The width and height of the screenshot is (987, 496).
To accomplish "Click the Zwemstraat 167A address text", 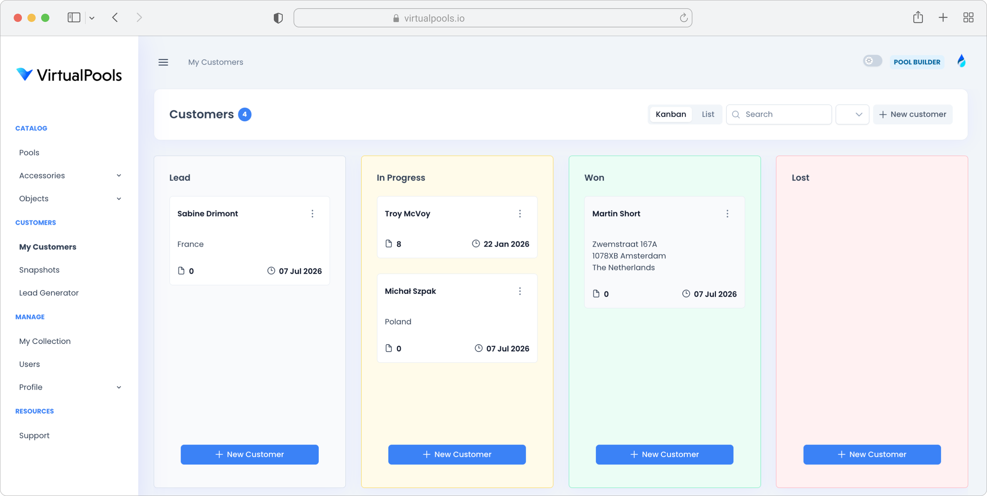I will tap(624, 244).
